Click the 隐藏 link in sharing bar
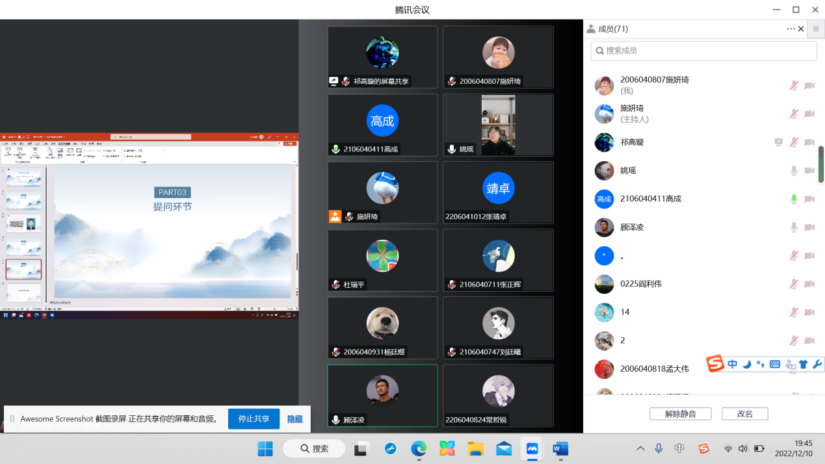 pyautogui.click(x=295, y=419)
